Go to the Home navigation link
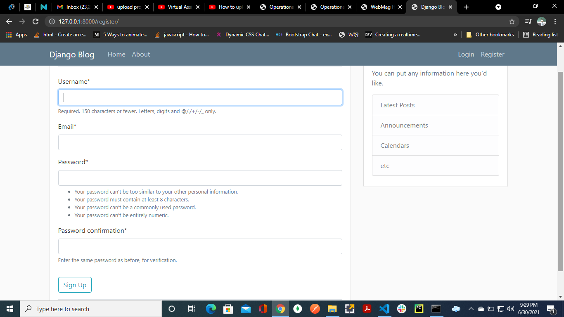Screen dimensions: 564x317 [116, 54]
